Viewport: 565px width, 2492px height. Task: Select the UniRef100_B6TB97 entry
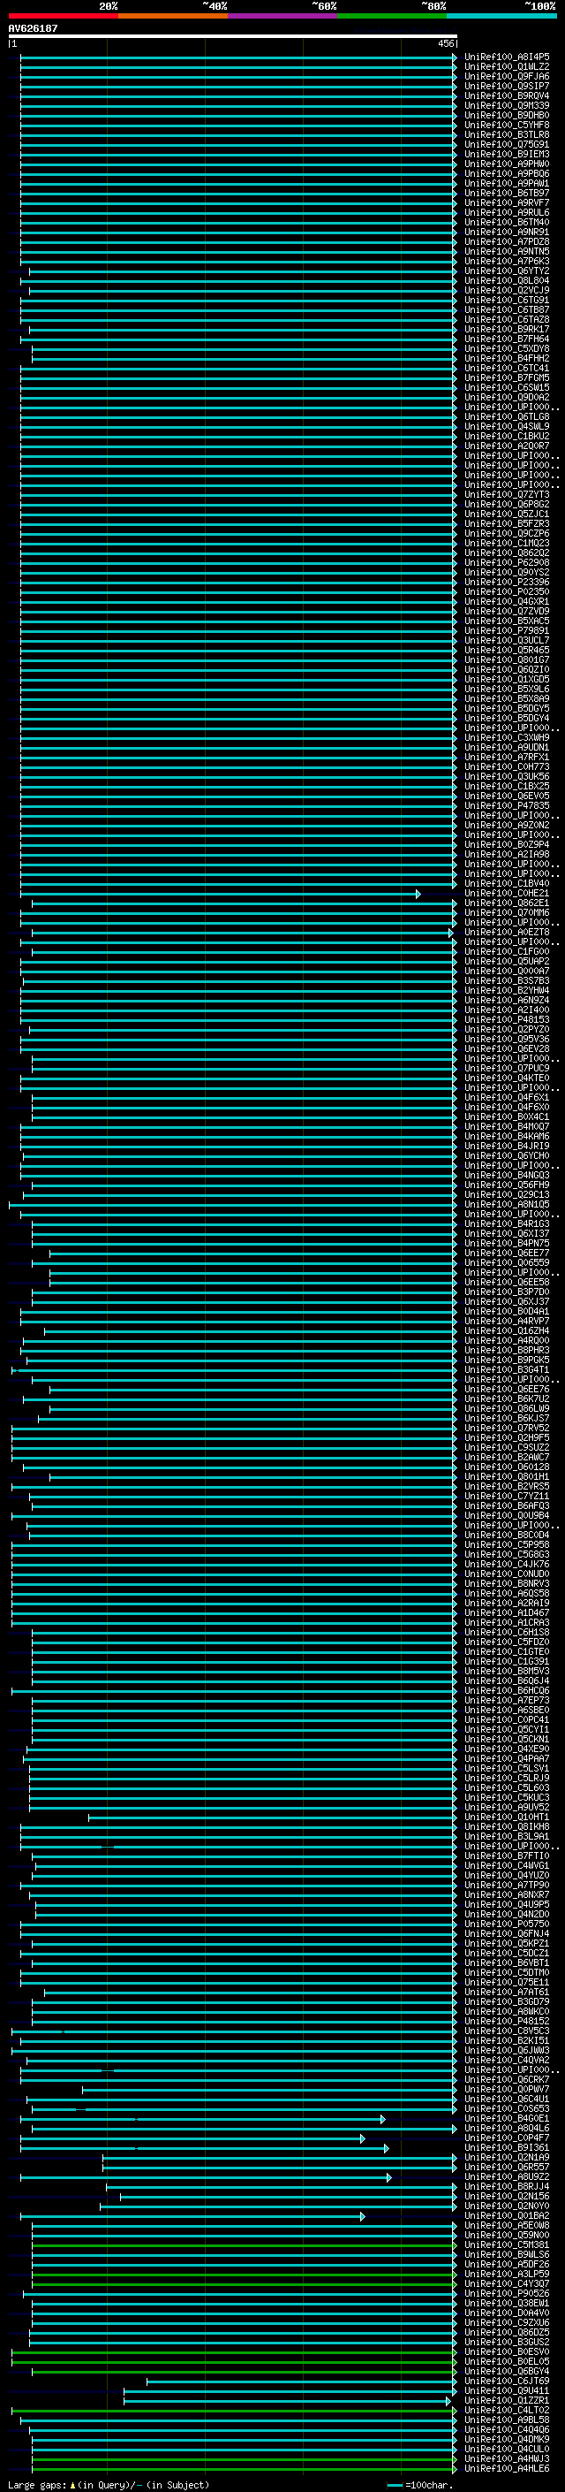click(x=507, y=193)
